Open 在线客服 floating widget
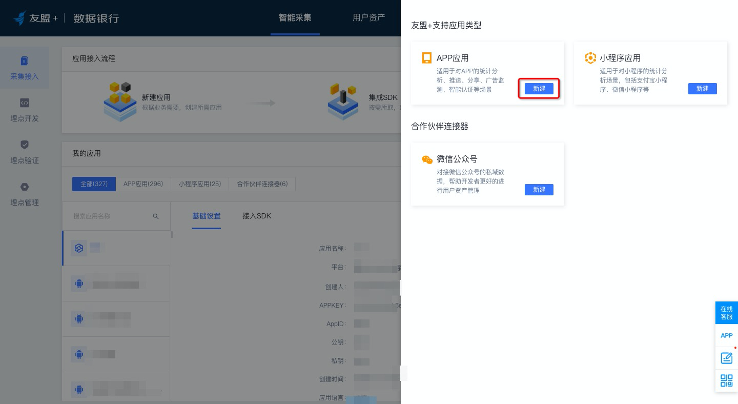The height and width of the screenshot is (404, 738). [x=727, y=313]
